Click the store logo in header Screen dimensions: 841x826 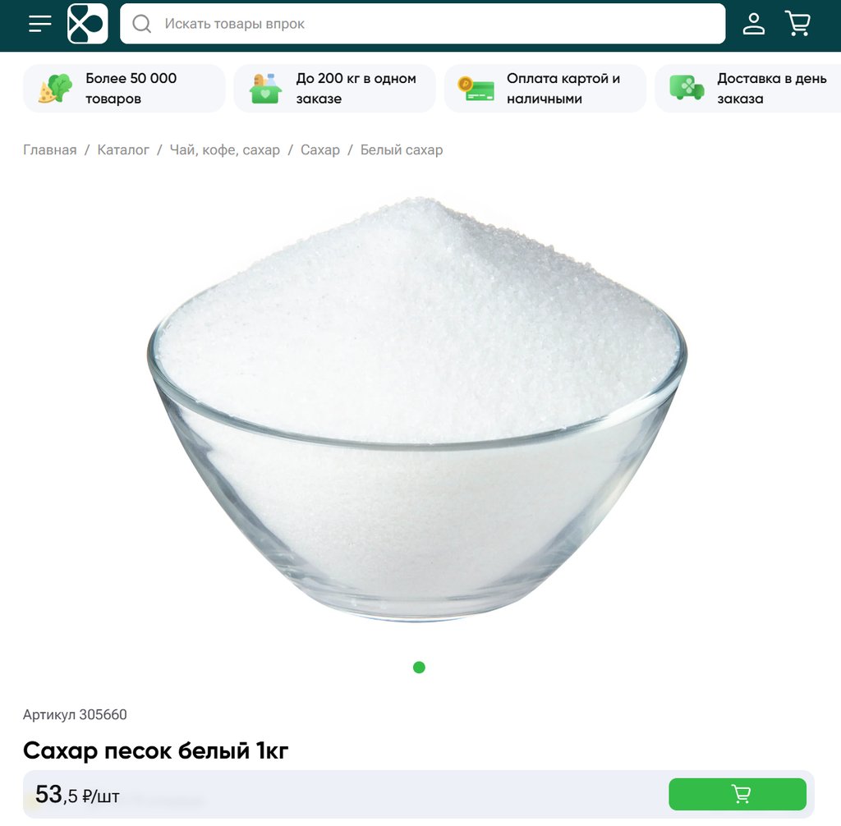(x=87, y=24)
